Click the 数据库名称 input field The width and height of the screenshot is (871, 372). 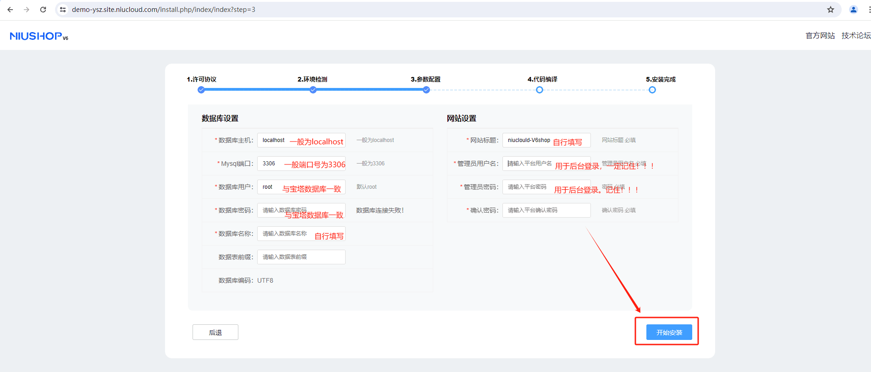(x=301, y=234)
